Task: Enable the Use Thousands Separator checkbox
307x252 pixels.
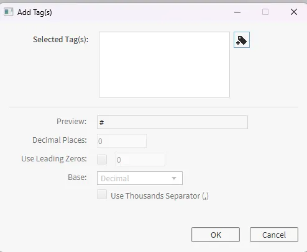Action: pos(102,195)
